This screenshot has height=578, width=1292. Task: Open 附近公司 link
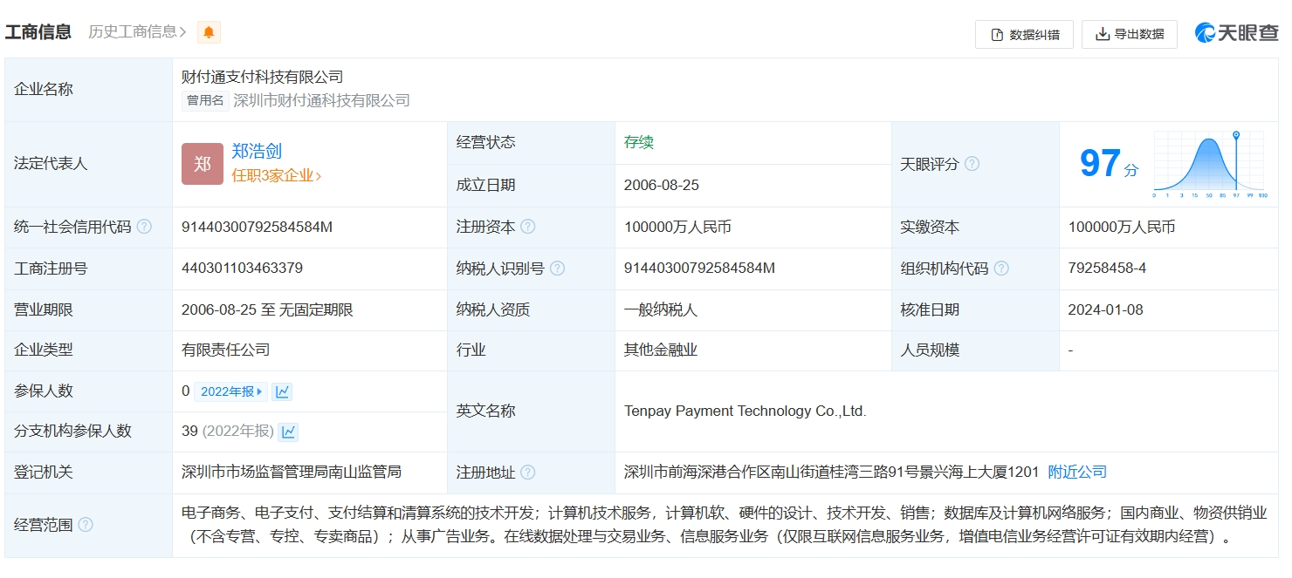(x=1077, y=472)
